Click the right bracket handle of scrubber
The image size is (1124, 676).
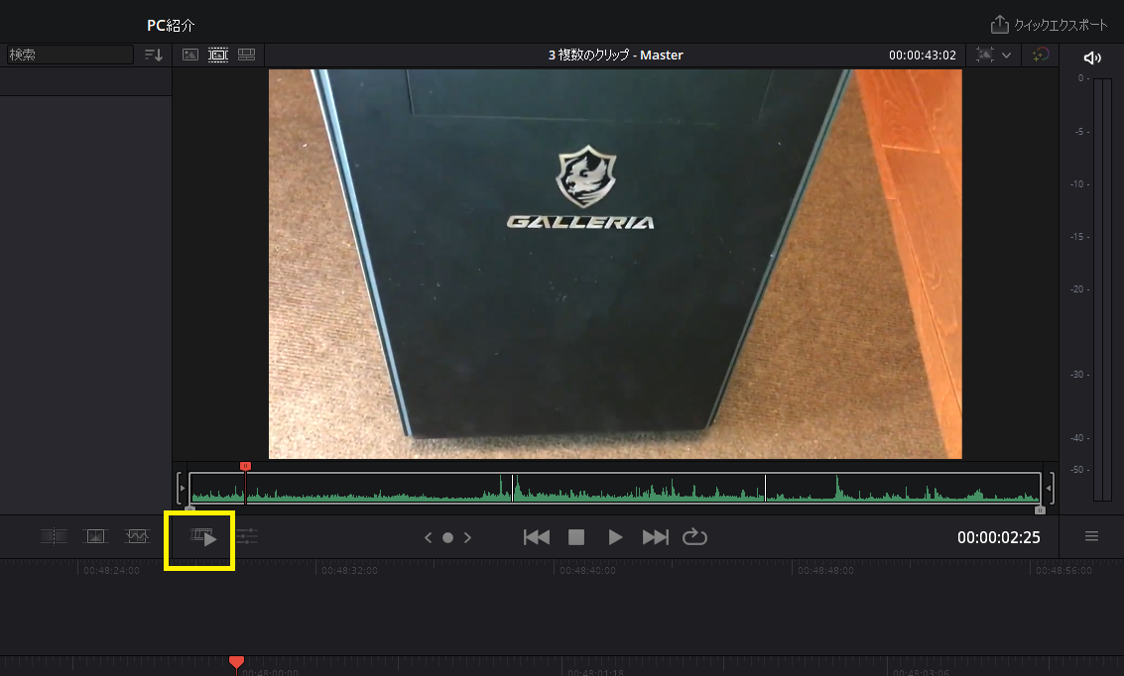click(1049, 488)
